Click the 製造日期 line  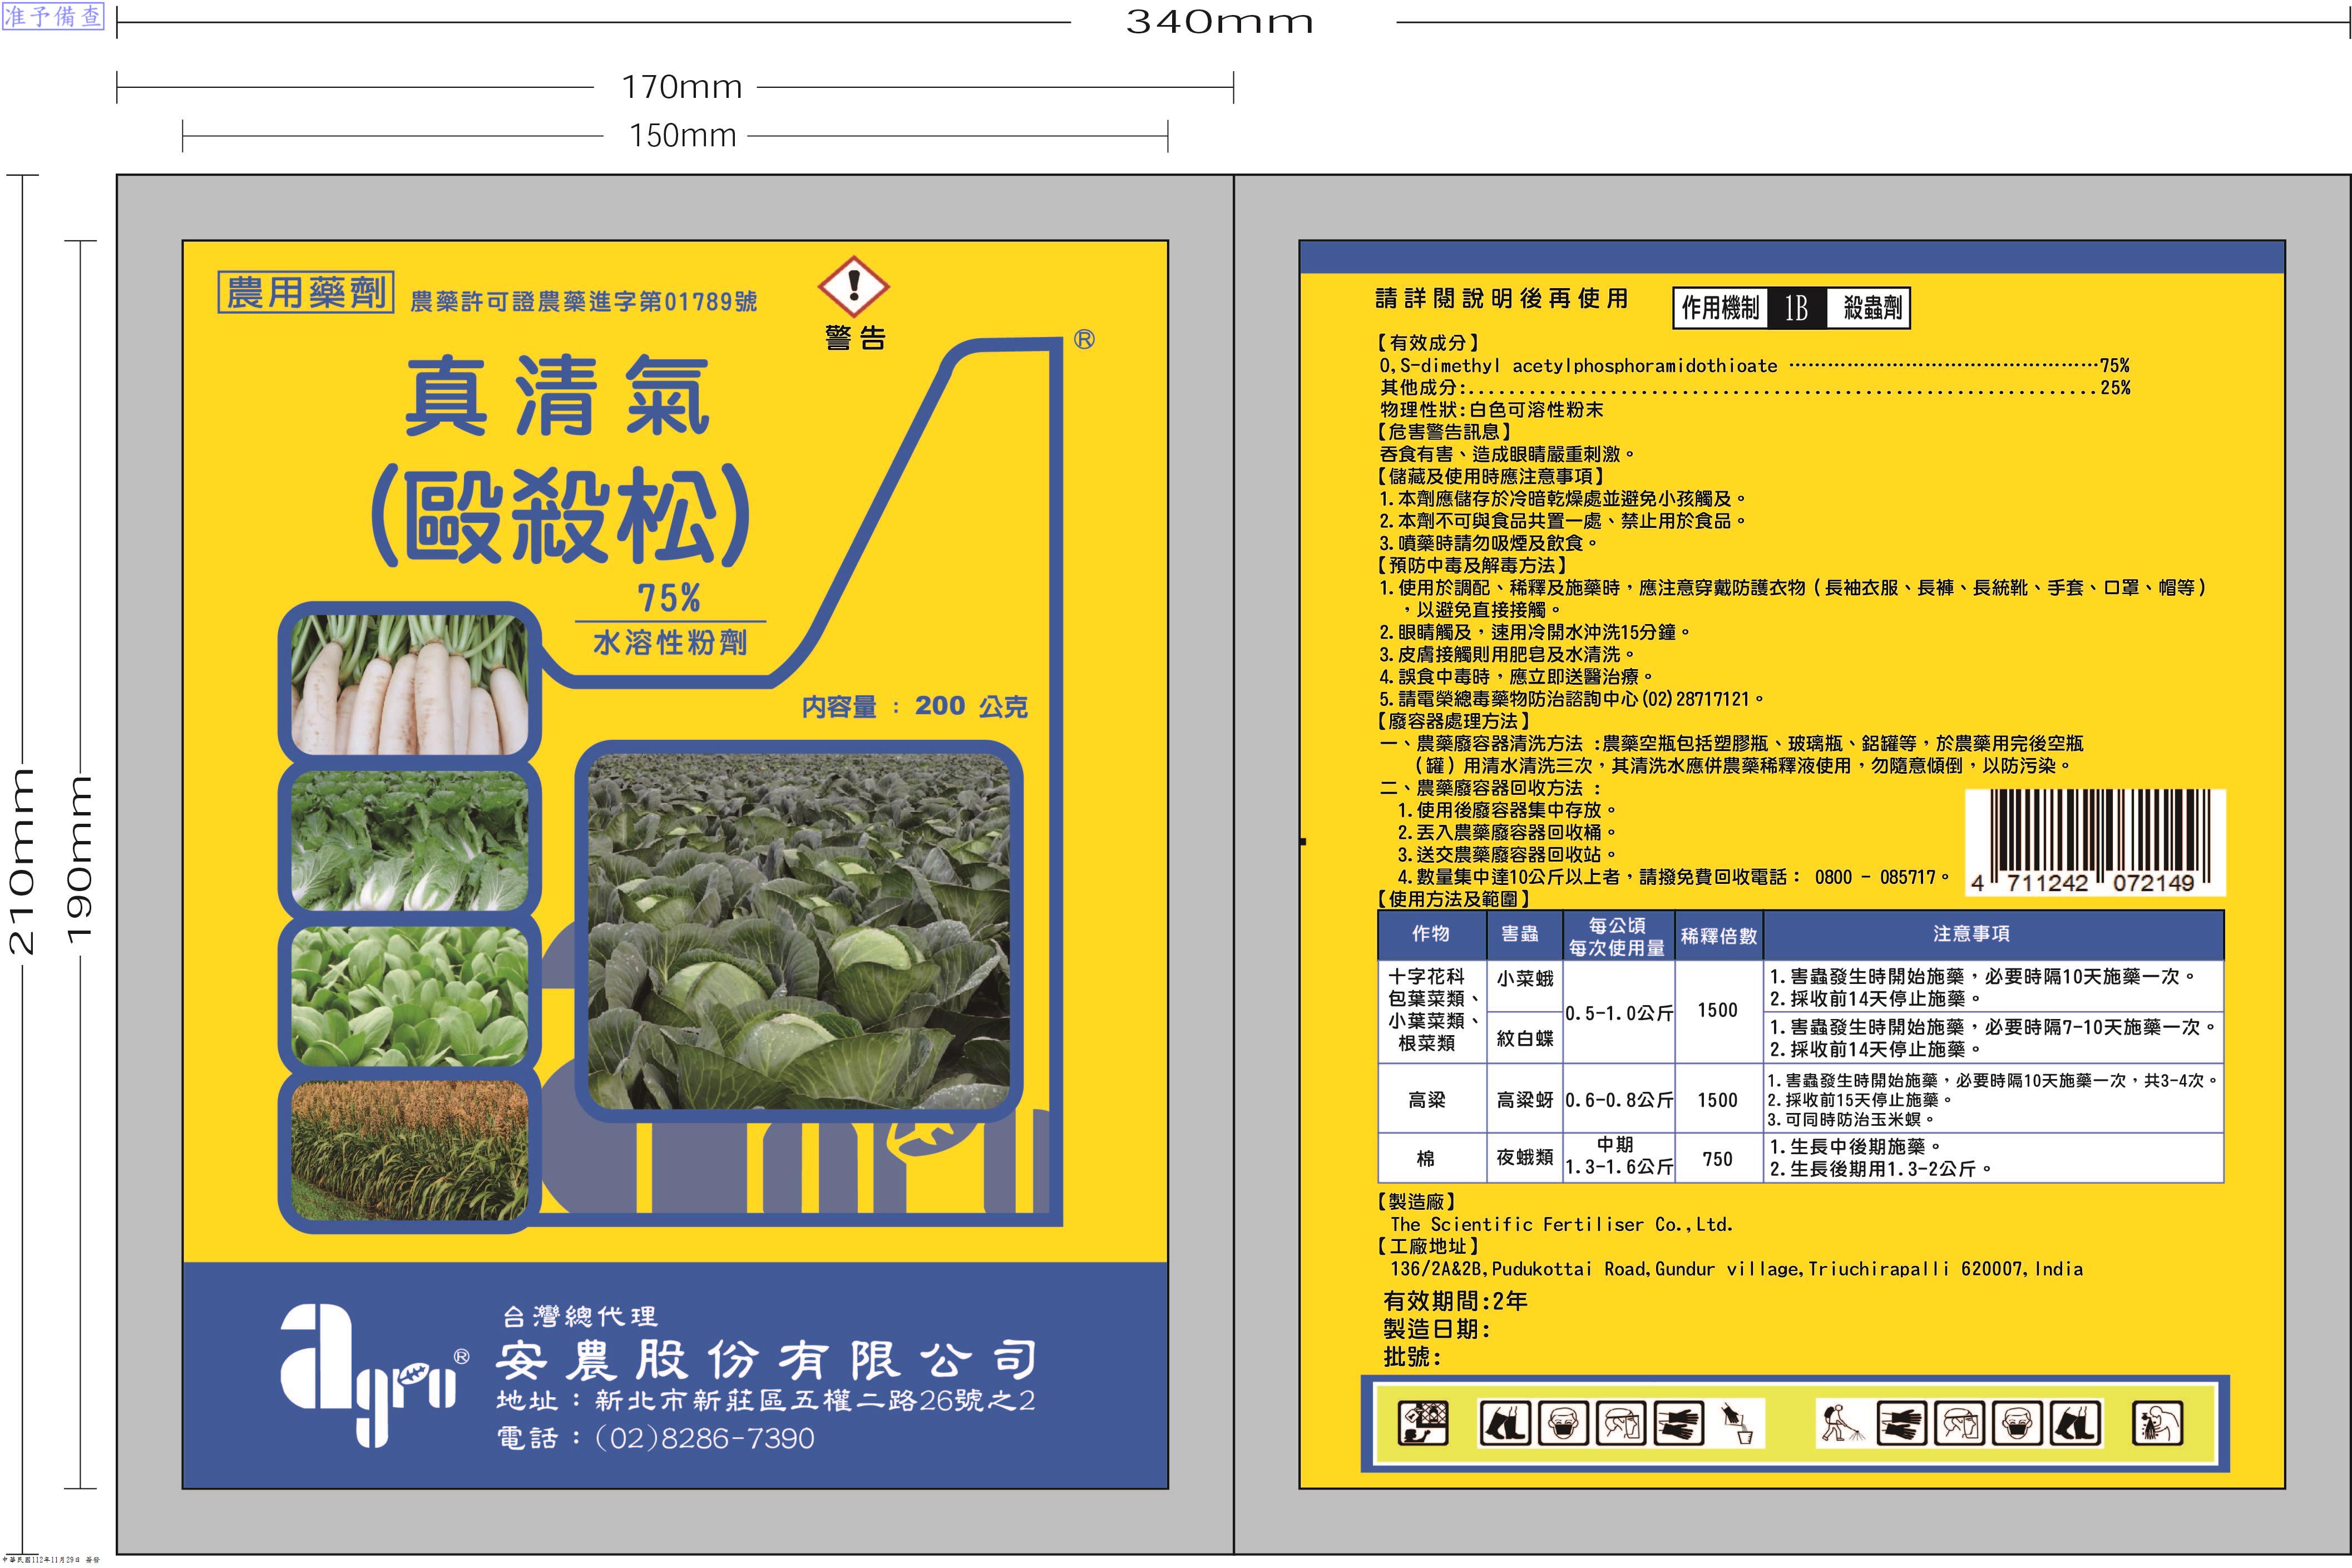click(x=1437, y=1329)
